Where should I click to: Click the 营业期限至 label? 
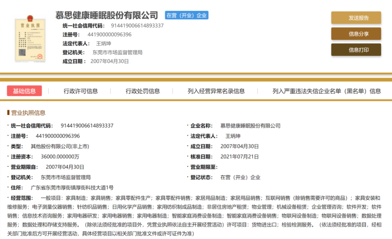(204, 167)
